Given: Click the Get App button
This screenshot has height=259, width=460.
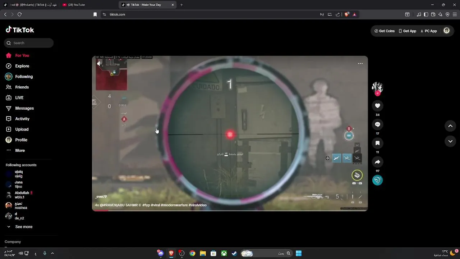Looking at the screenshot, I should click(x=407, y=31).
